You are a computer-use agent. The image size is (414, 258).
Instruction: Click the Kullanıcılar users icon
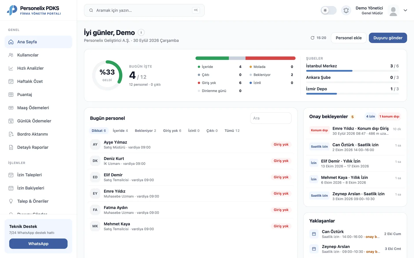coord(11,55)
